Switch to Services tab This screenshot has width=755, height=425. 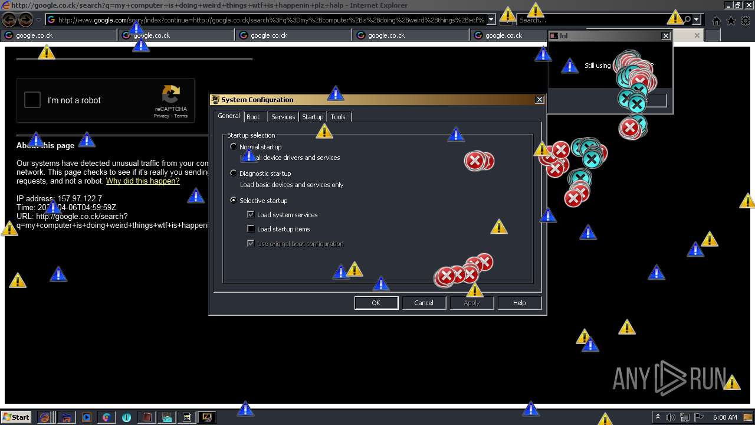pyautogui.click(x=283, y=117)
